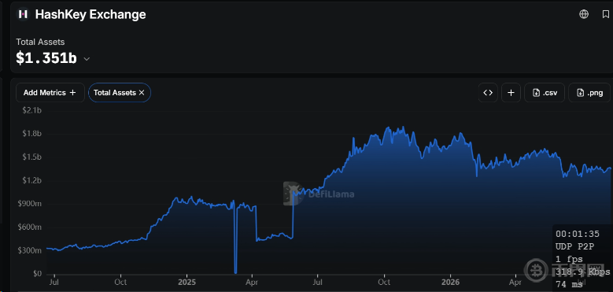Click the $600m y-axis label

(x=31, y=227)
